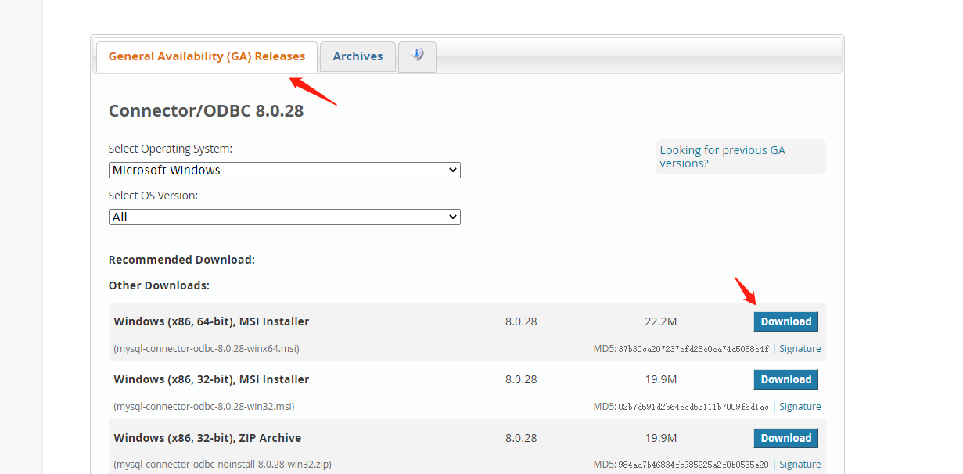Open the information icon tab
Screen dimensions: 963x474
tap(417, 56)
